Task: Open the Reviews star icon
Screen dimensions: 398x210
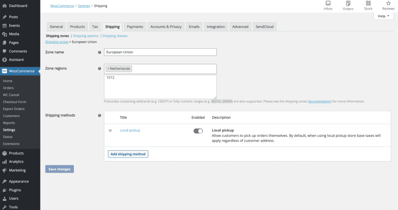Action: [388, 3]
